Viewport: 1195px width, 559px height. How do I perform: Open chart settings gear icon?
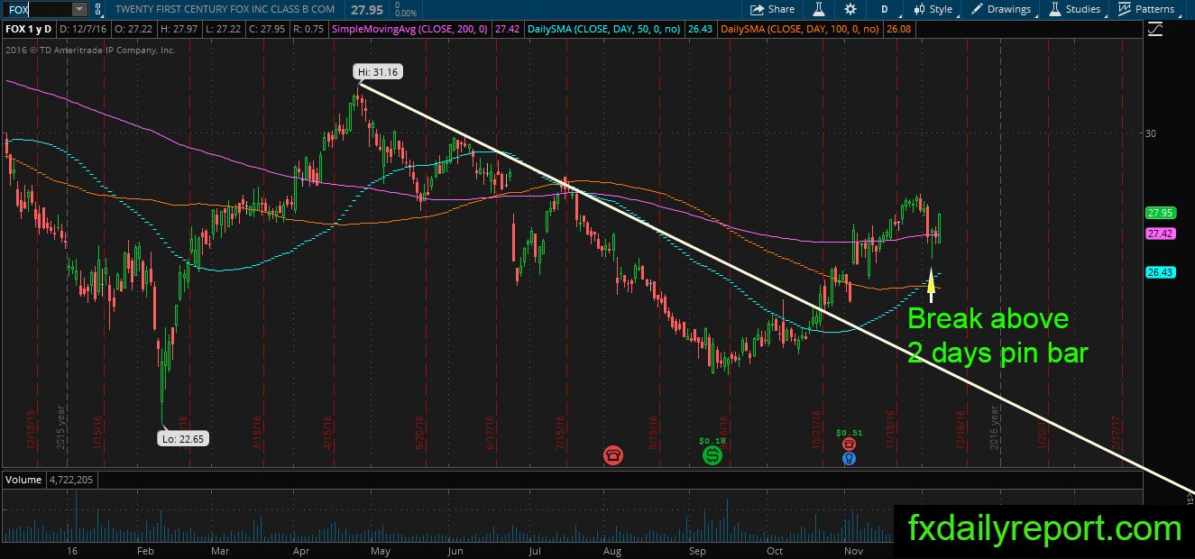click(x=850, y=9)
